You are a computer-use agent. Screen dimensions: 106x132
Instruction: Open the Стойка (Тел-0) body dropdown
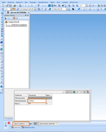point(67,9)
